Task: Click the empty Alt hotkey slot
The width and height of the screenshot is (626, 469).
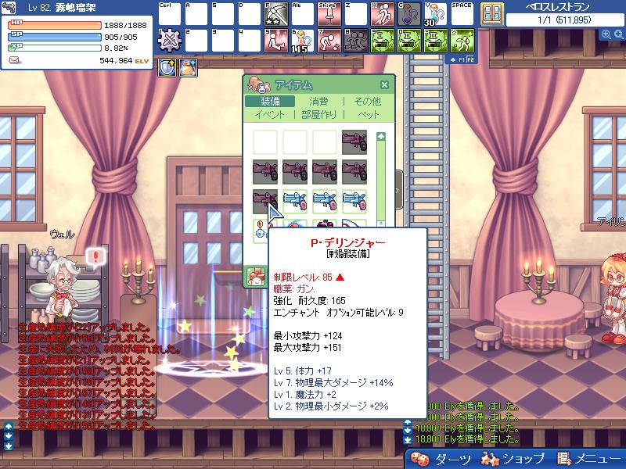Action: (x=303, y=14)
